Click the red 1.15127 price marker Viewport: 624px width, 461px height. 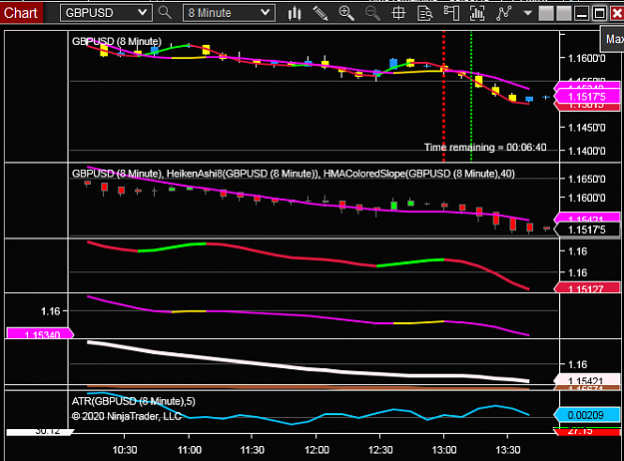(x=587, y=288)
